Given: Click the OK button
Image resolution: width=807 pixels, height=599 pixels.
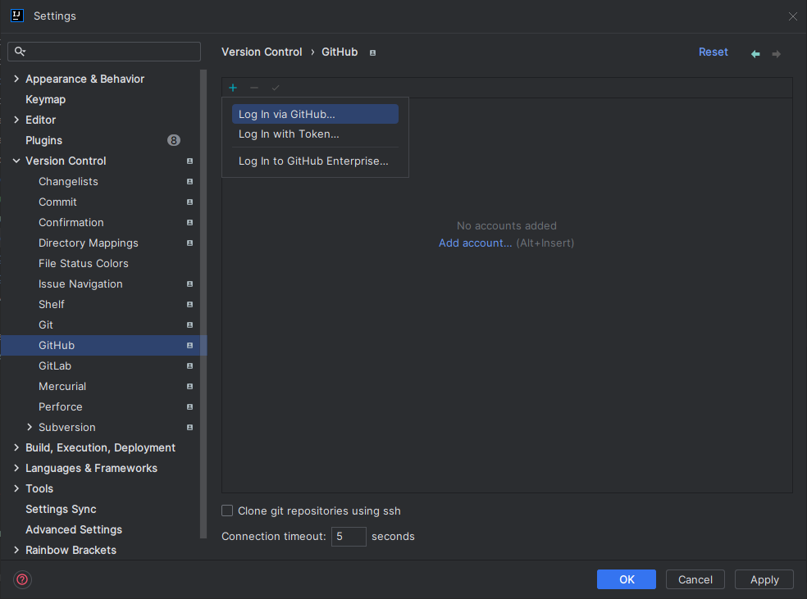Looking at the screenshot, I should coord(627,579).
